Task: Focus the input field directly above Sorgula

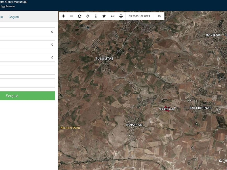Action: 27,83
